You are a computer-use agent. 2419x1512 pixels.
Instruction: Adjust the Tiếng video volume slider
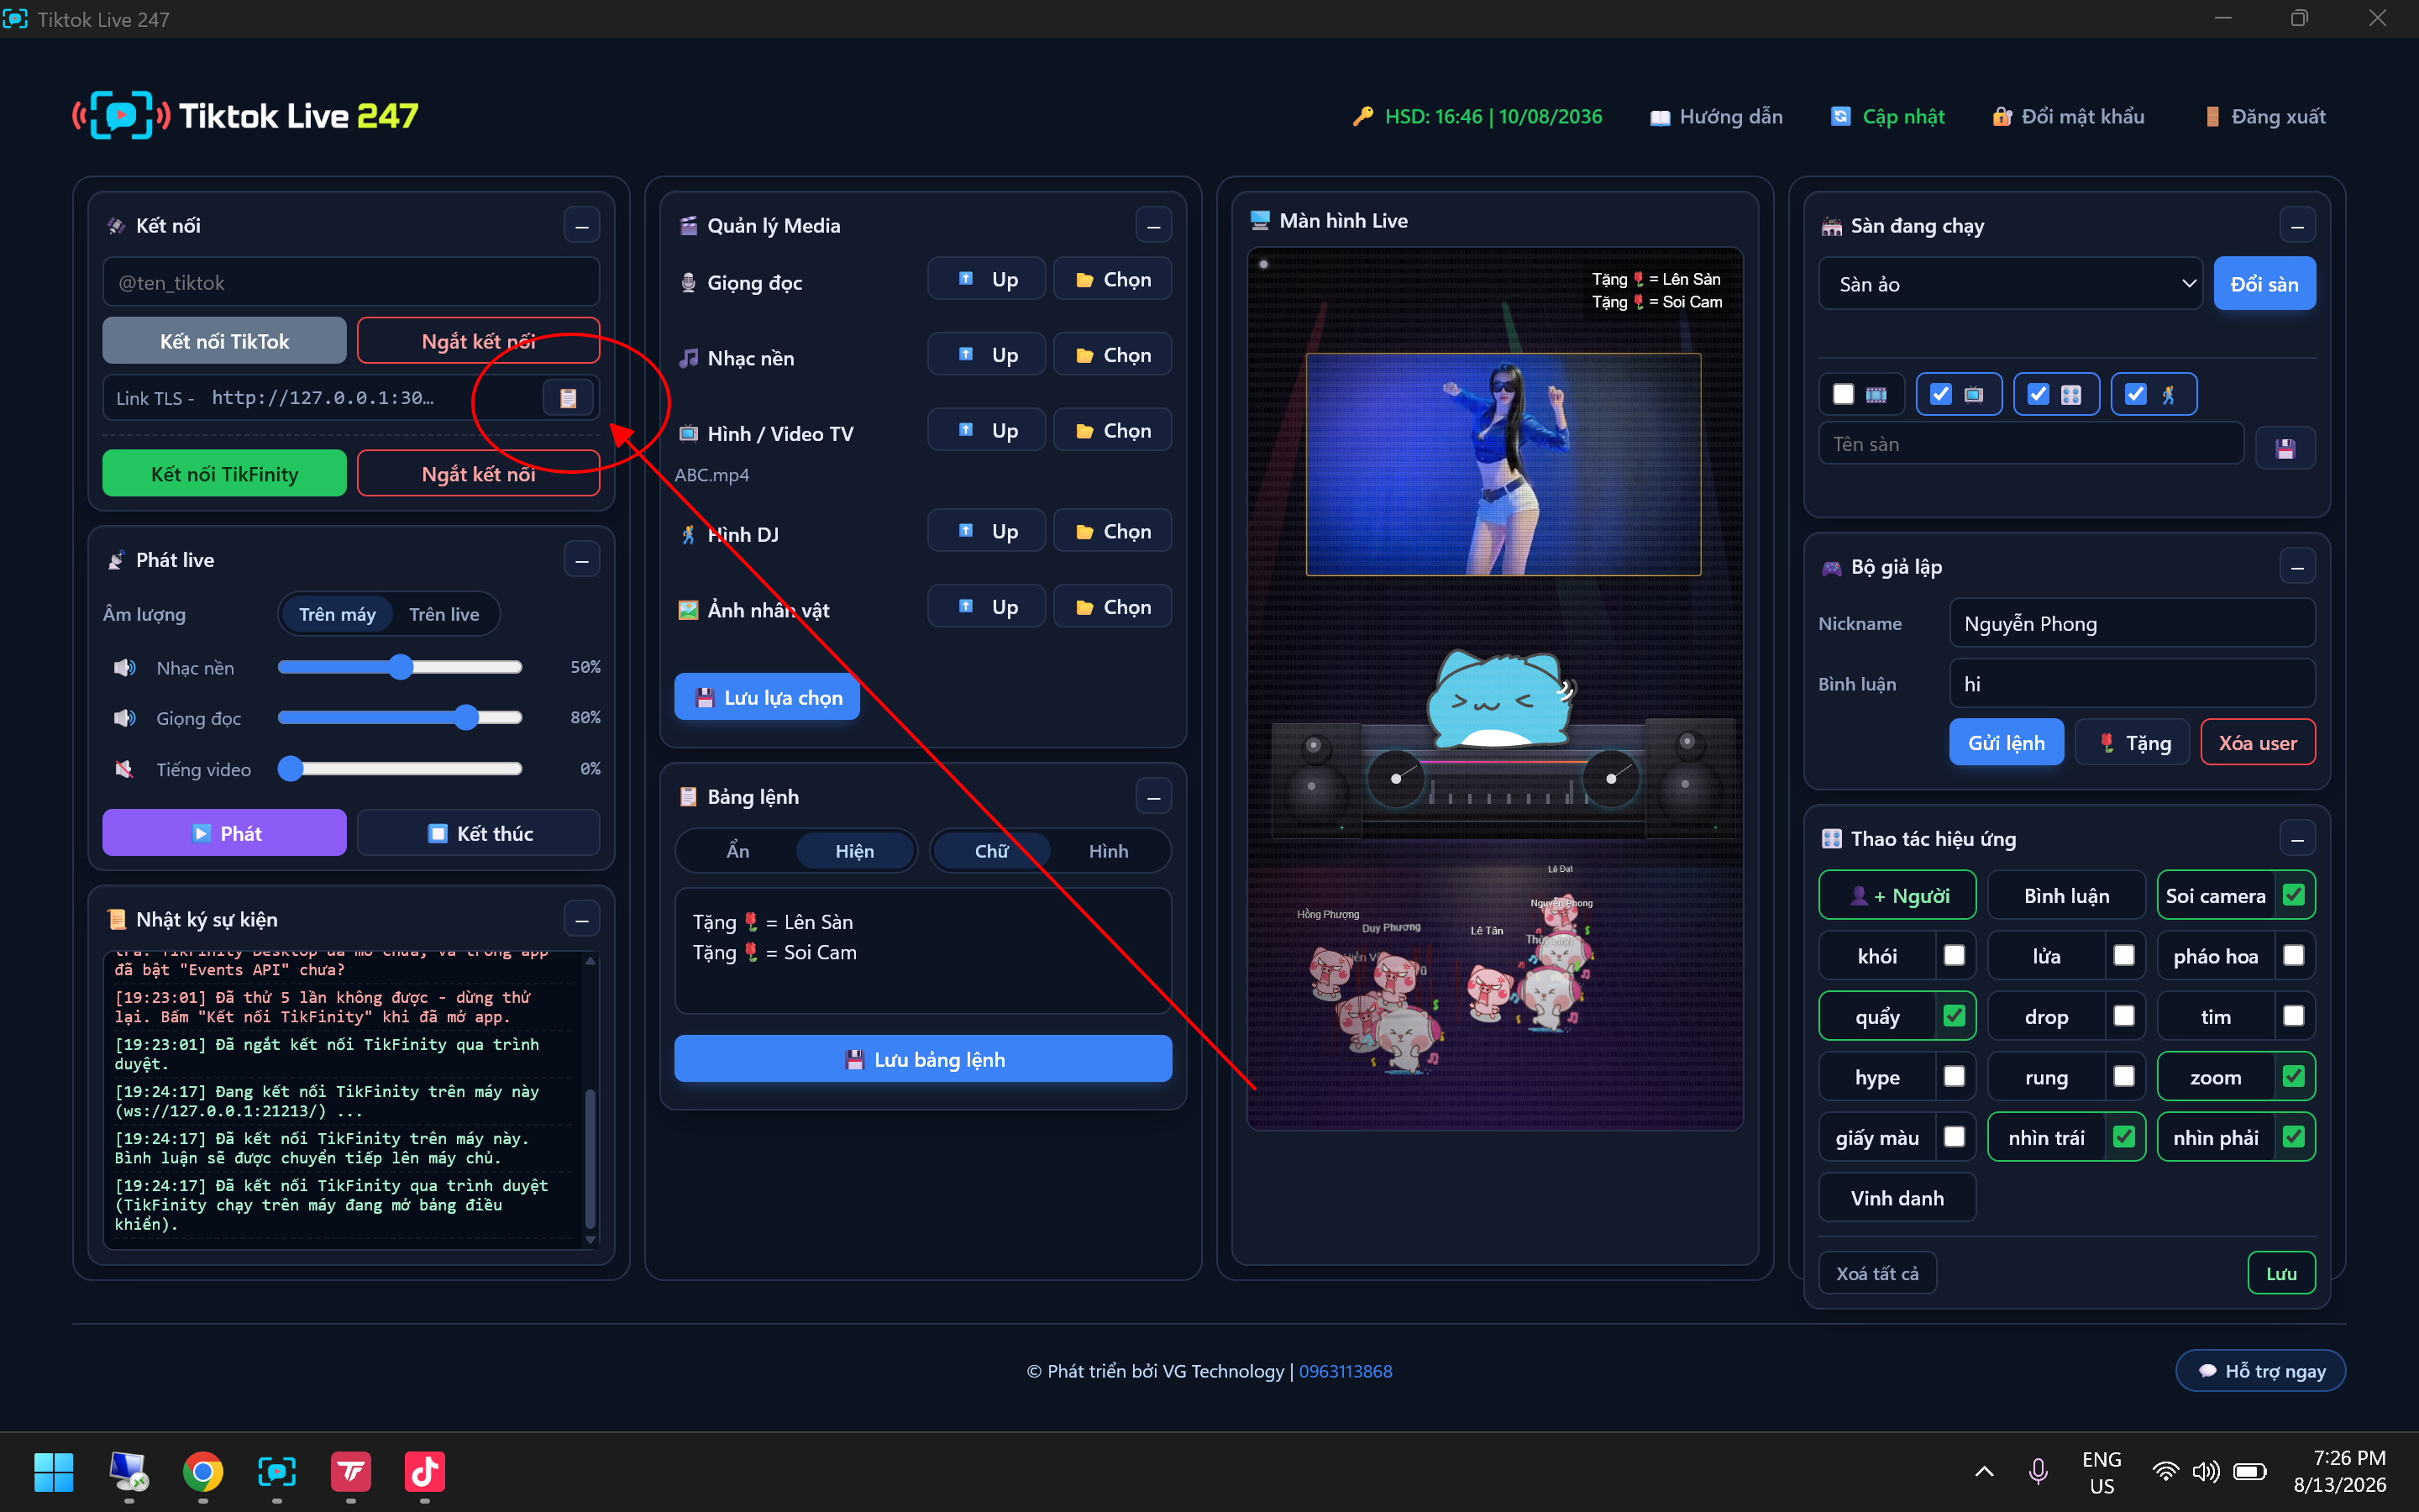400,769
